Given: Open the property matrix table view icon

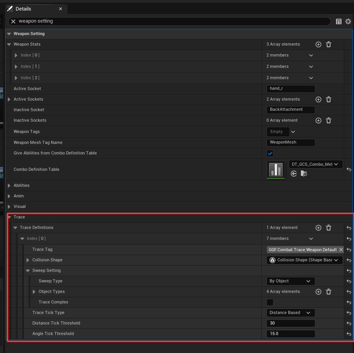Looking at the screenshot, I should coord(339,22).
